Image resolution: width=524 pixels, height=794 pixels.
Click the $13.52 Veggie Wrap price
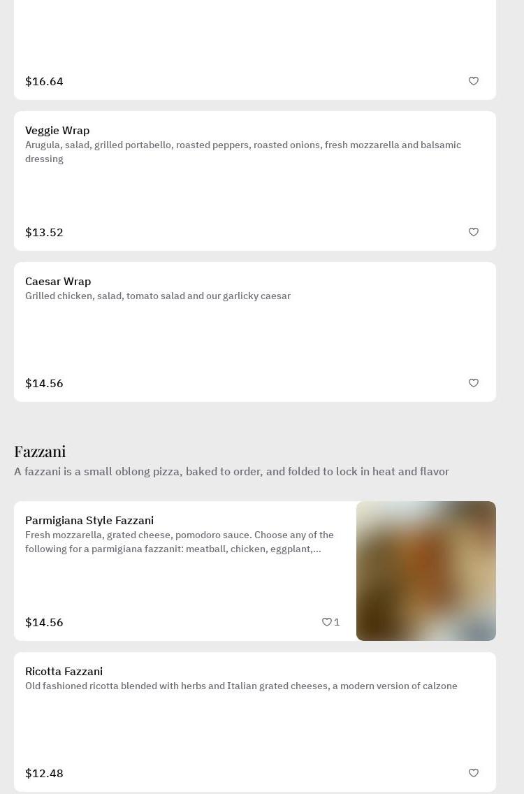44,233
